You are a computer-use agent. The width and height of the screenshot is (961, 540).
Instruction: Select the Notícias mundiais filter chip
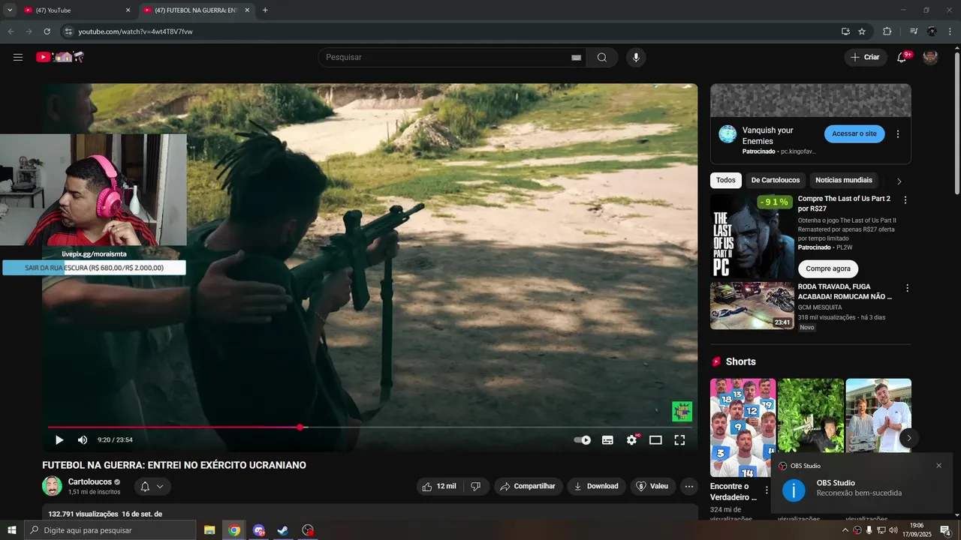[x=844, y=180]
